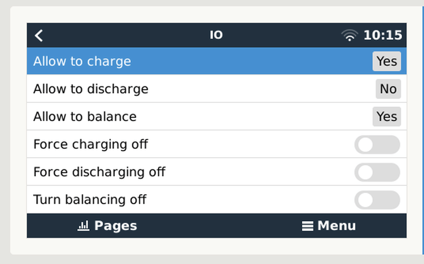Screen dimensions: 424x264
Task: Select the Allow to discharge label
Action: click(91, 89)
